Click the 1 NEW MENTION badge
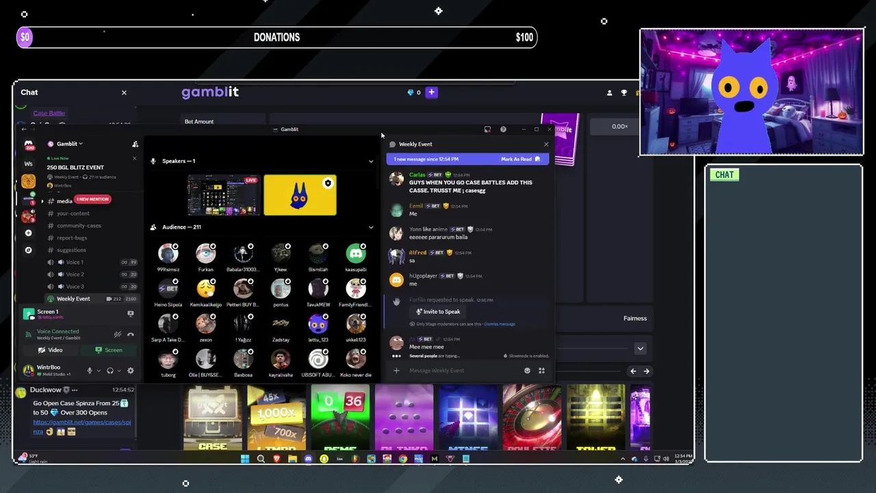Viewport: 876px width, 493px height. coord(92,199)
